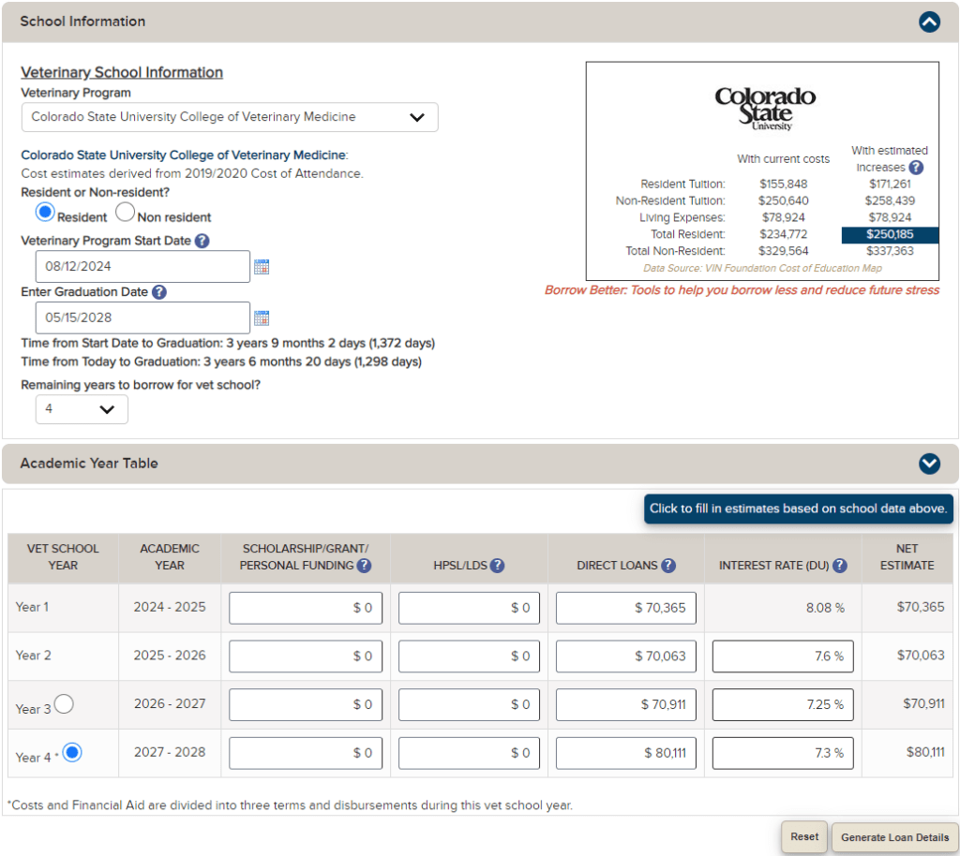This screenshot has height=856, width=960.
Task: Click the Generate Loan Details button
Action: point(893,837)
